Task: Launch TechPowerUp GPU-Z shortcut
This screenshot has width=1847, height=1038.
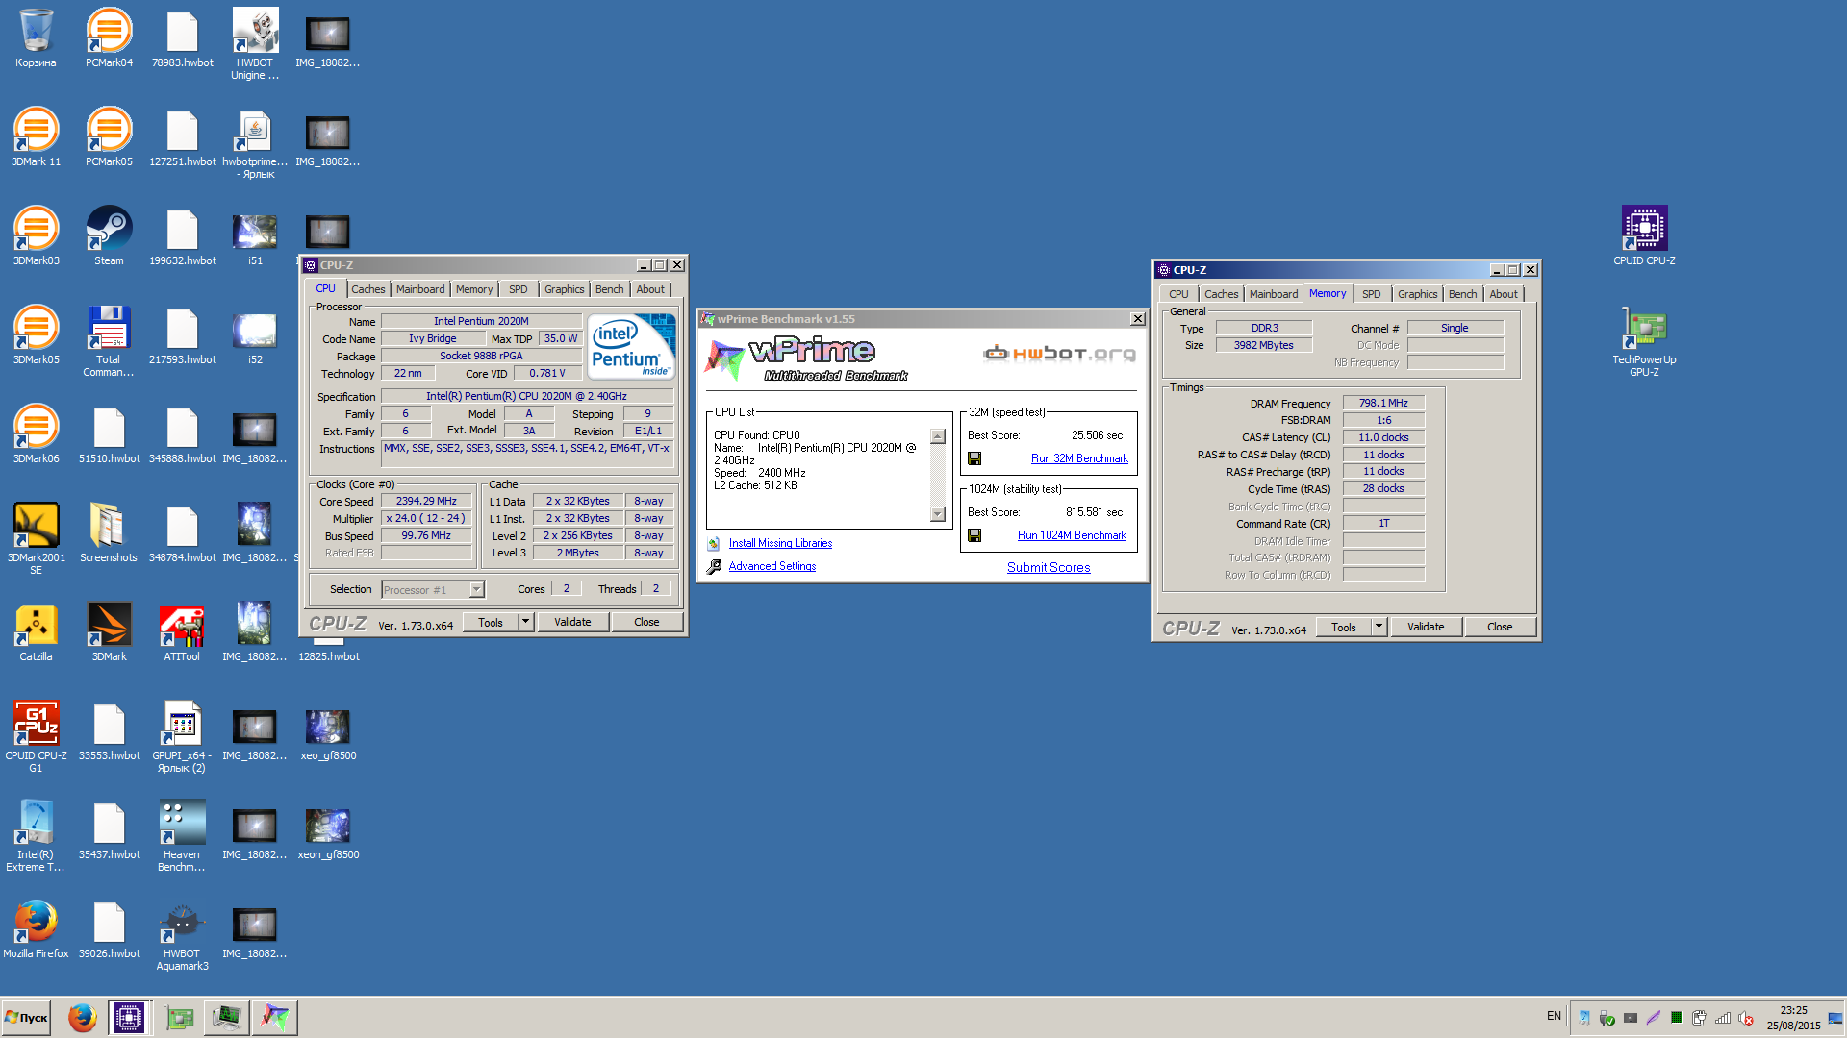Action: pos(1644,341)
